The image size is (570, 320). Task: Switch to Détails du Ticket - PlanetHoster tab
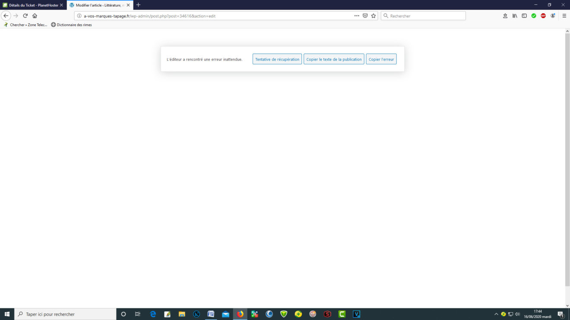pyautogui.click(x=33, y=5)
